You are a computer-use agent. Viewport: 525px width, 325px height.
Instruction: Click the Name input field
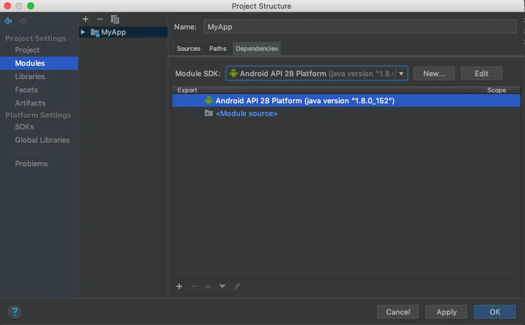(360, 27)
